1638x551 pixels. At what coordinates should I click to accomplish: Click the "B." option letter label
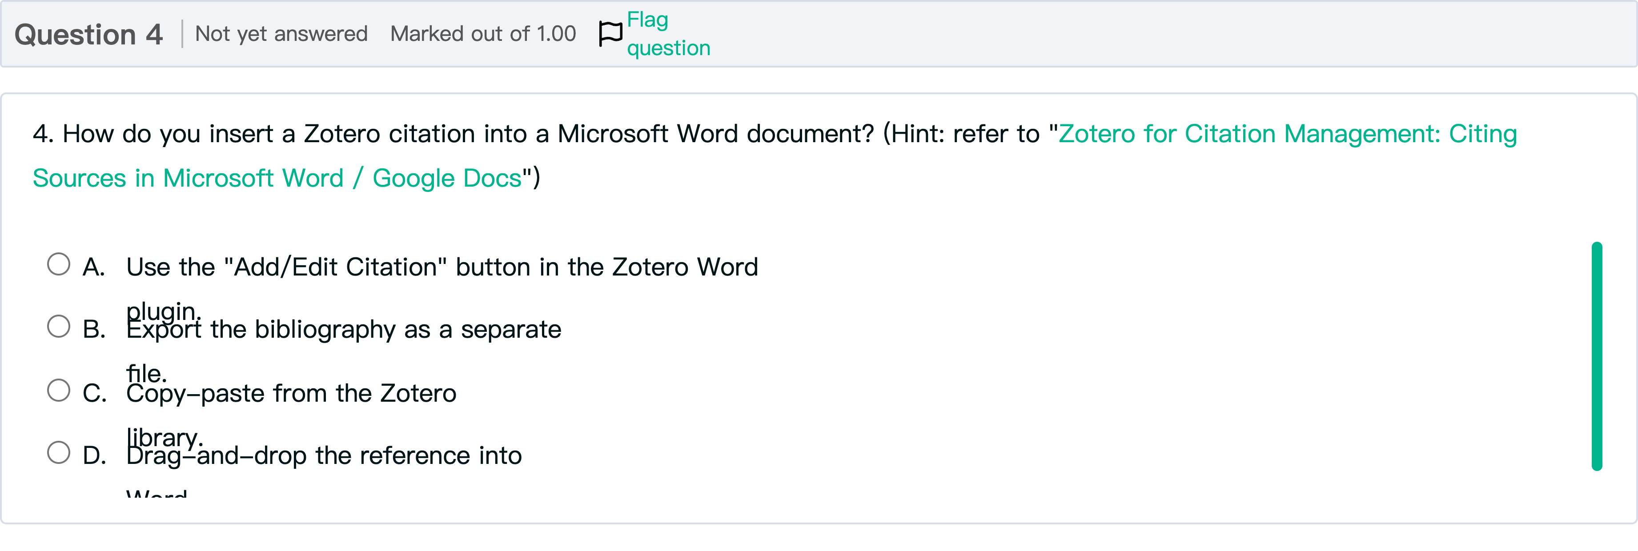pyautogui.click(x=93, y=329)
